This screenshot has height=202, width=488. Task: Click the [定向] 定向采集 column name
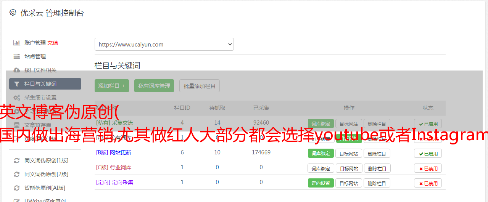114,182
